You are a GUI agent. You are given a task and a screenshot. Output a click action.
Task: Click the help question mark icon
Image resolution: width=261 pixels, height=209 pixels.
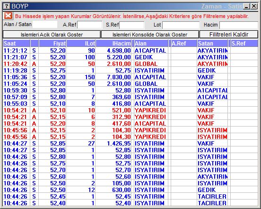(7, 6)
